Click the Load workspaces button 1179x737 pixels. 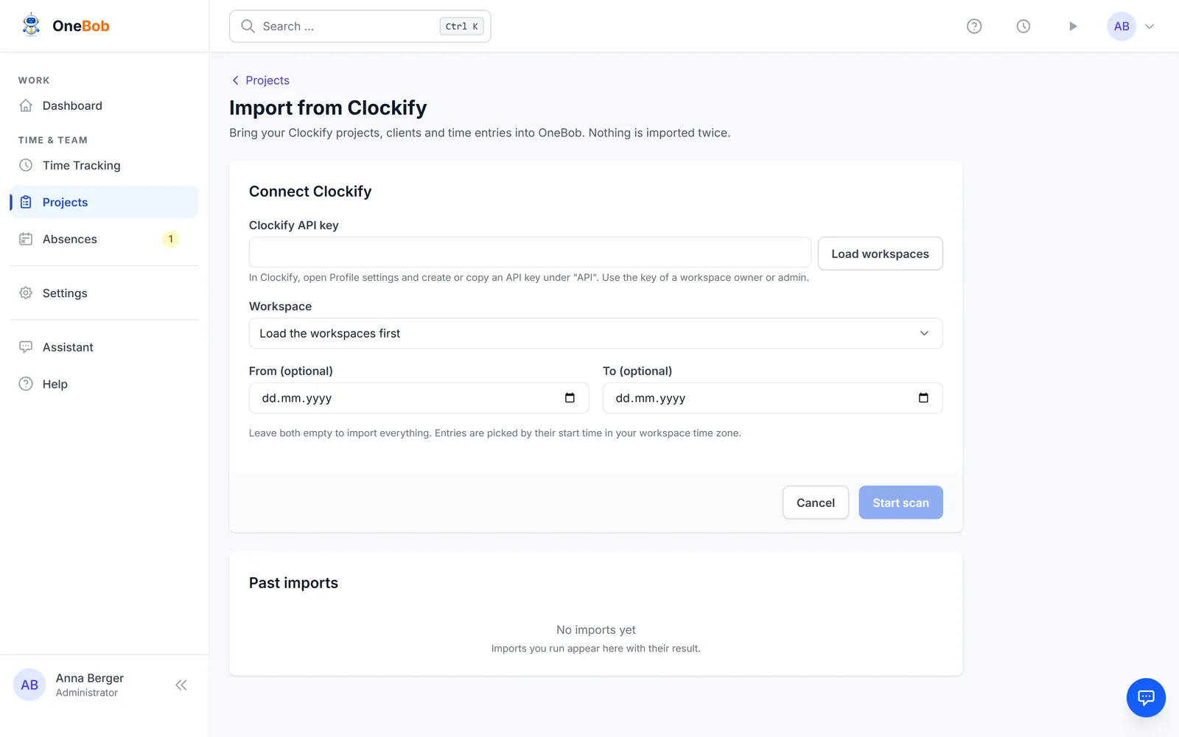point(881,254)
